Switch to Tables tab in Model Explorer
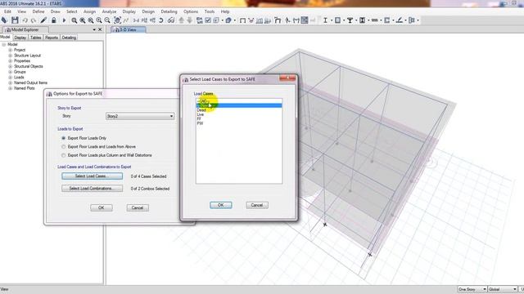 click(x=36, y=38)
